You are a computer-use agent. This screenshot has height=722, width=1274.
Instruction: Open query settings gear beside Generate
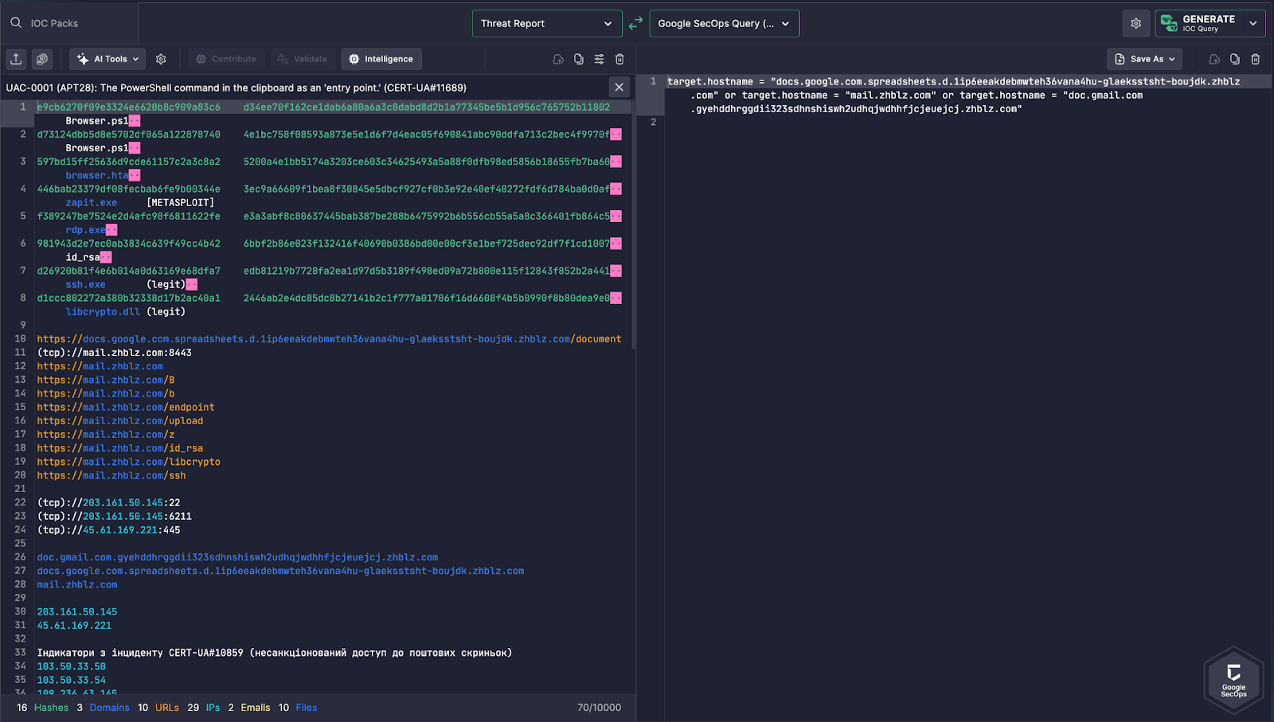tap(1136, 24)
